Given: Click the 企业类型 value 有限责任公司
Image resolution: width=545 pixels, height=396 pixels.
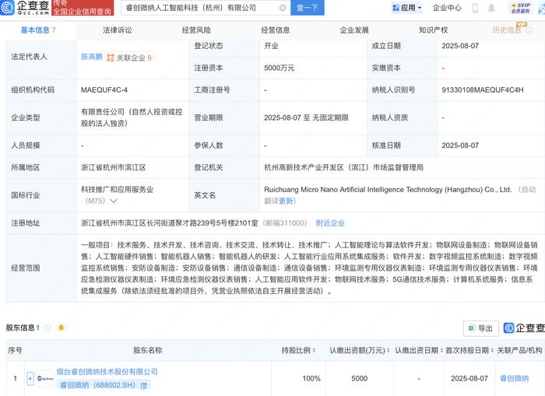Looking at the screenshot, I should [x=132, y=117].
